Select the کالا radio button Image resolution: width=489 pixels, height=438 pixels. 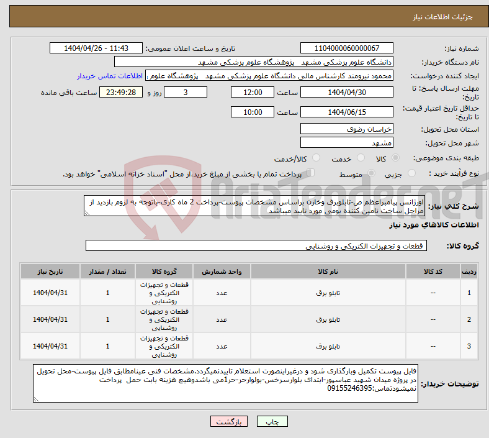point(395,158)
